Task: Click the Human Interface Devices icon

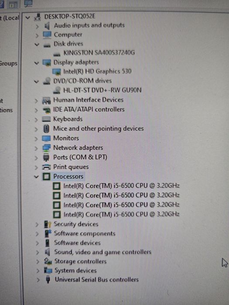Action: point(46,100)
